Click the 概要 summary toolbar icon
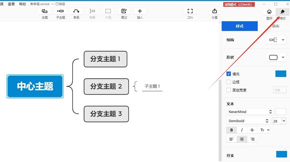The height and width of the screenshot is (162, 290). 92,11
